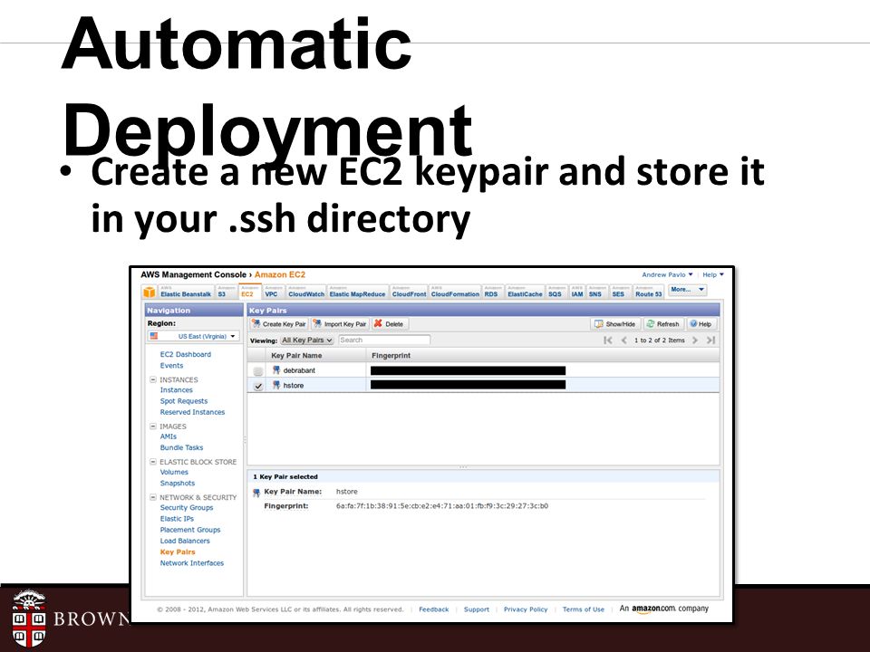Collapse the INSTANCES navigation section
Viewport: 870px width, 652px height.
click(x=153, y=379)
